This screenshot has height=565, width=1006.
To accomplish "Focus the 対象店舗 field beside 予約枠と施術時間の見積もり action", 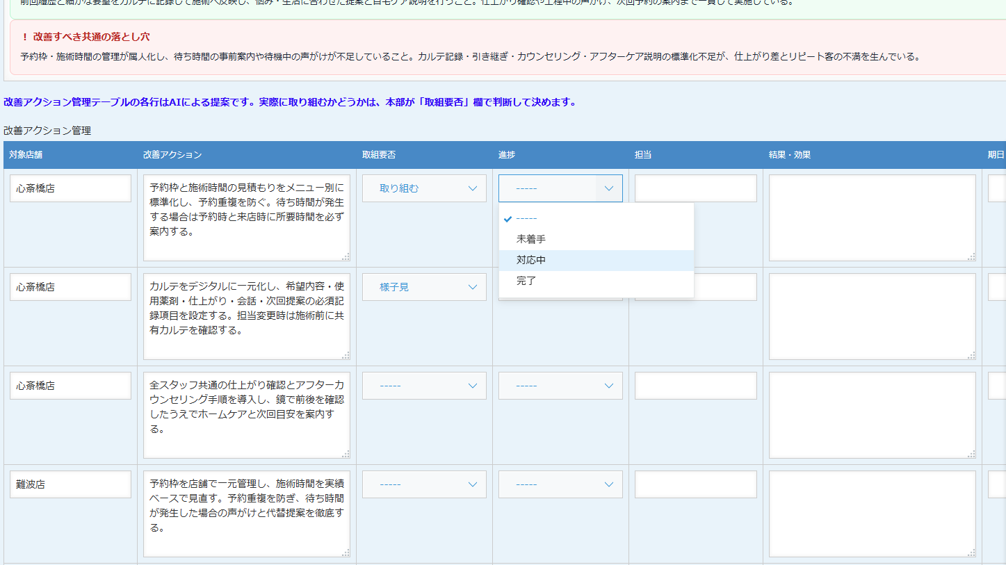I will click(x=70, y=188).
